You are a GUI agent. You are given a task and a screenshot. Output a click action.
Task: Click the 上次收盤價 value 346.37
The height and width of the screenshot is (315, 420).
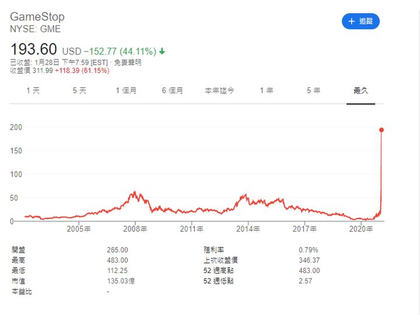pos(309,260)
